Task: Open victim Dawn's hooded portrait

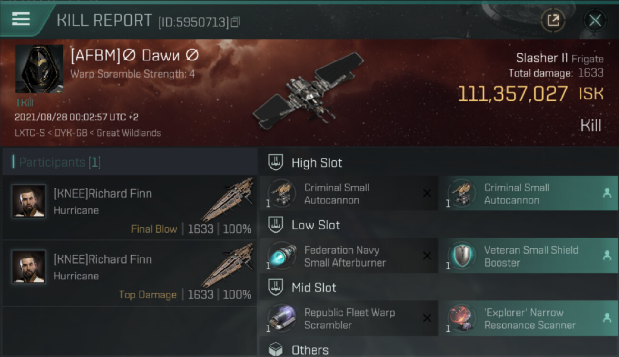Action: pyautogui.click(x=39, y=69)
